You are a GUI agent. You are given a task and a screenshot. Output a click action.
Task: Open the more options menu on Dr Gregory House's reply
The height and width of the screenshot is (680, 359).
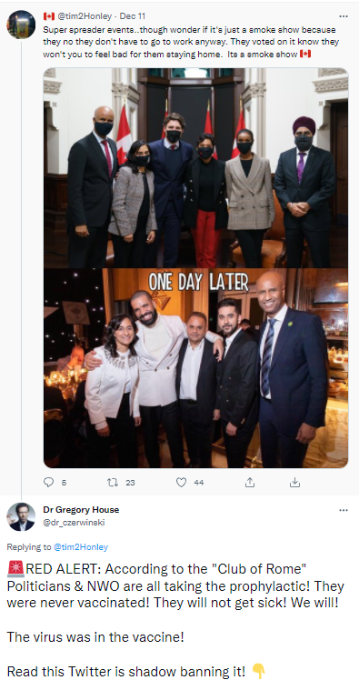pyautogui.click(x=344, y=510)
